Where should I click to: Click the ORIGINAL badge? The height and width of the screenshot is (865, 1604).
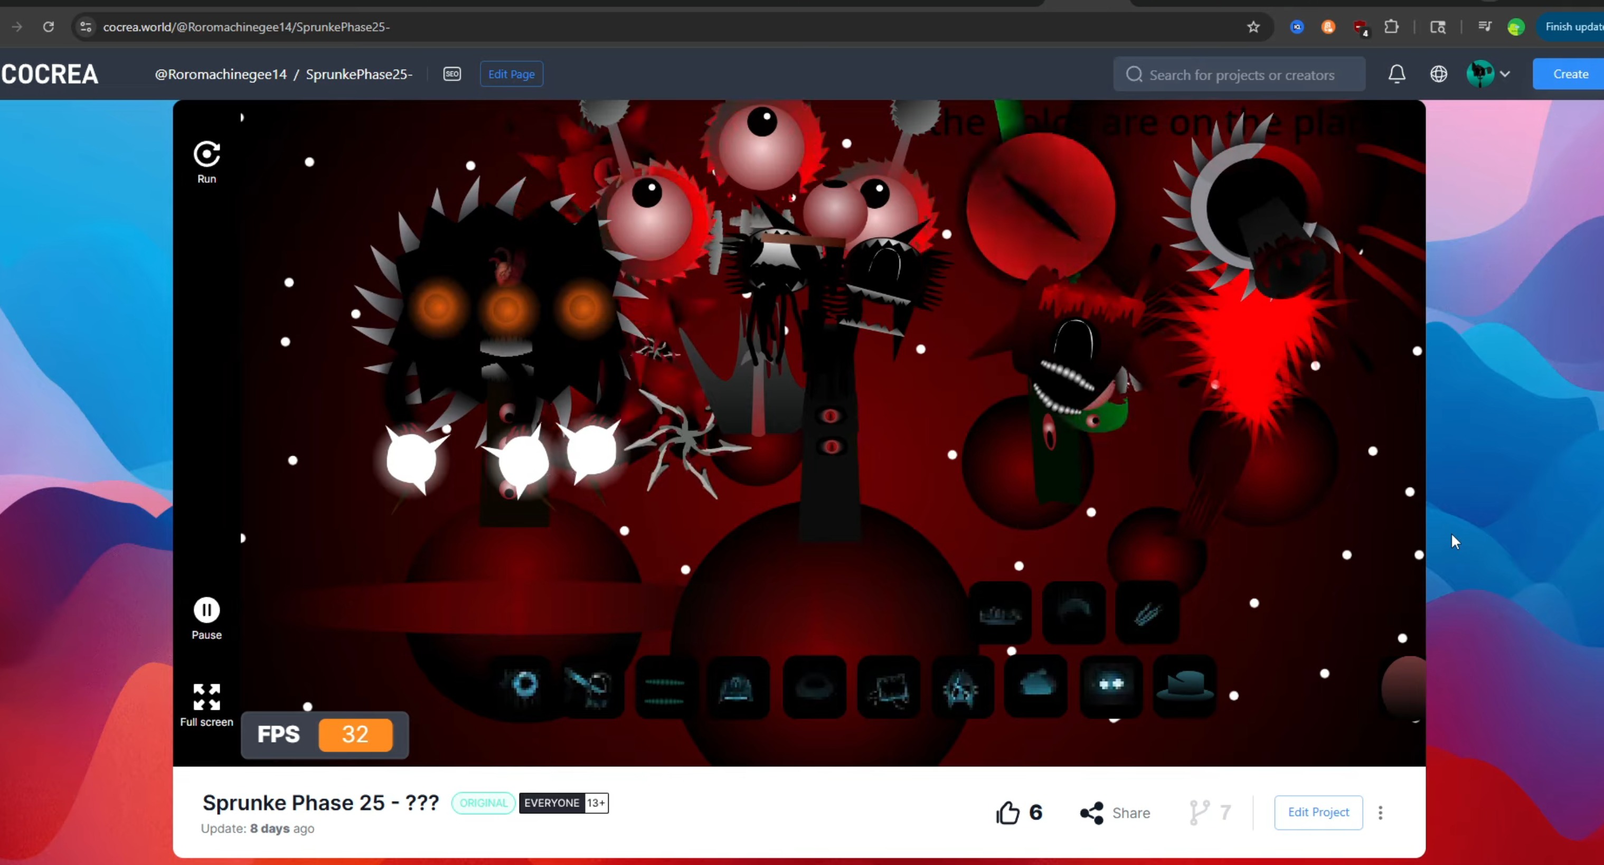pos(483,803)
